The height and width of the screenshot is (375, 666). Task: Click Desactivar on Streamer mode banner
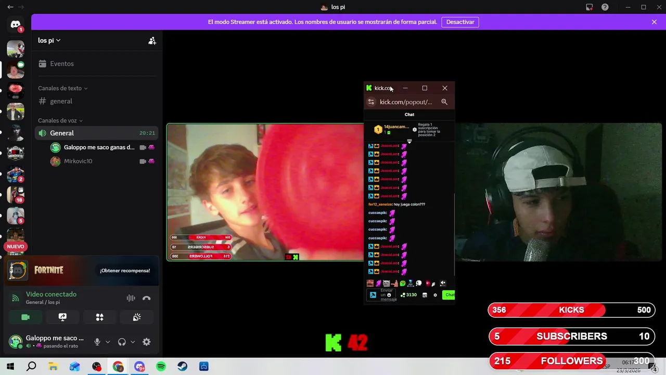460,22
